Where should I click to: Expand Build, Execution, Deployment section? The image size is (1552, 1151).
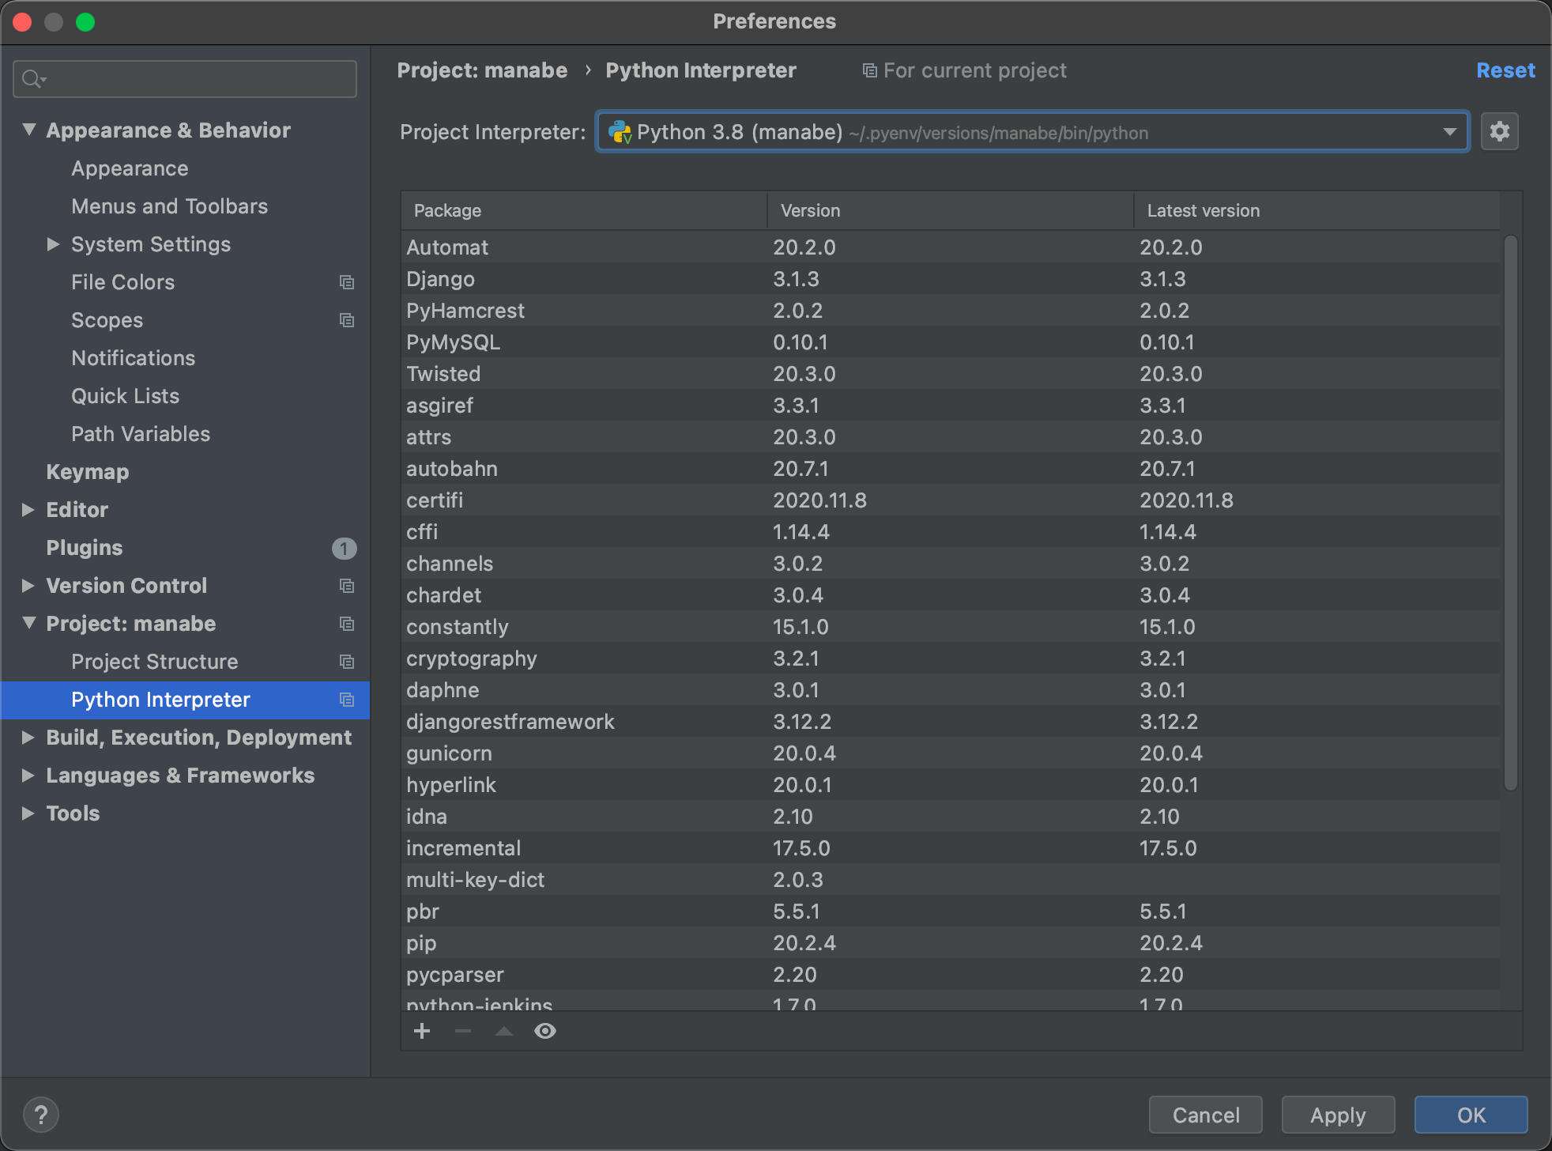(28, 738)
